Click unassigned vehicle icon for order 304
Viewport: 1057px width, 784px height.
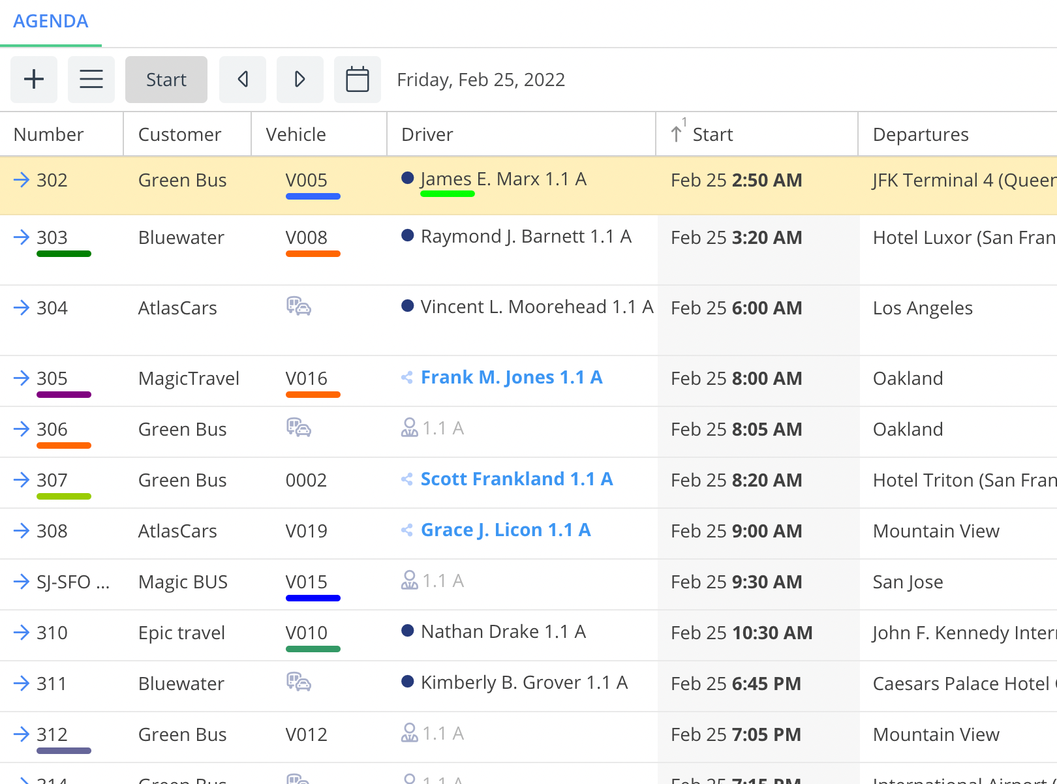tap(299, 306)
